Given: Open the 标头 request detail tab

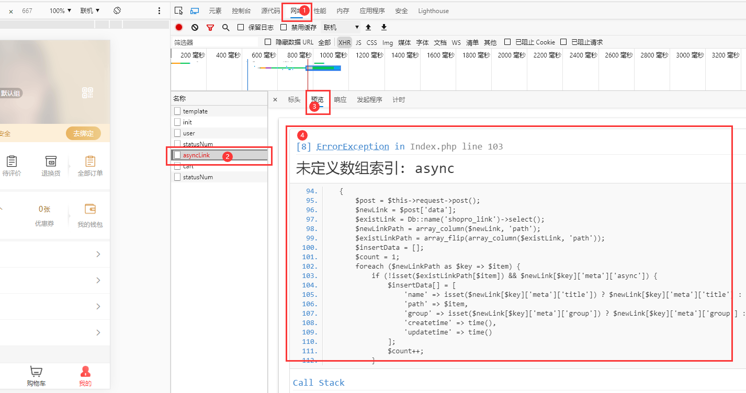Looking at the screenshot, I should coord(294,99).
